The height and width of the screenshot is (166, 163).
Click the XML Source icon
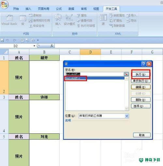click(103, 18)
